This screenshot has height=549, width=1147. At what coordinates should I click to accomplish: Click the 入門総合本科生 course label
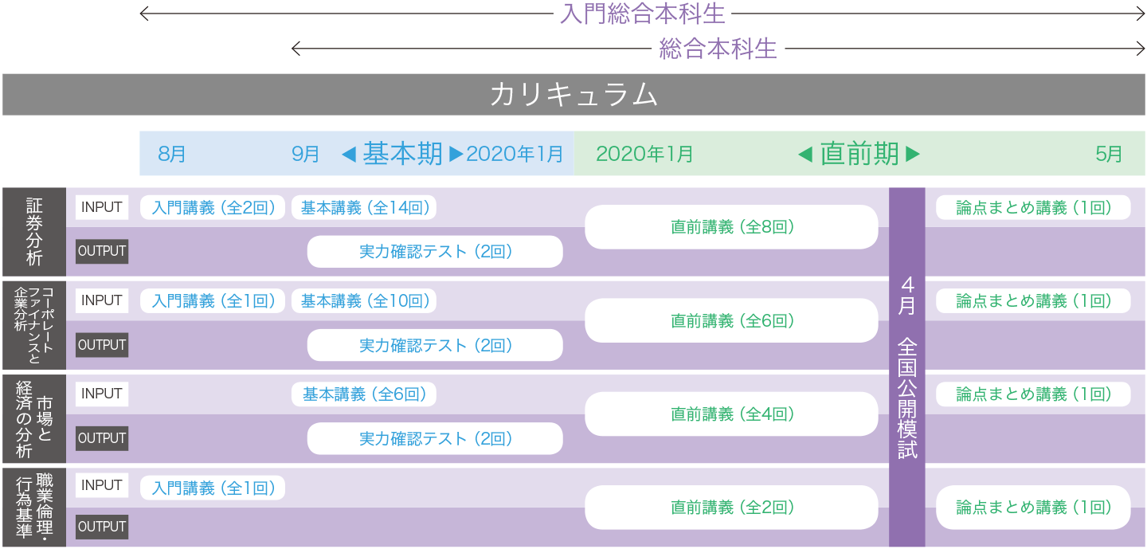coord(642,14)
